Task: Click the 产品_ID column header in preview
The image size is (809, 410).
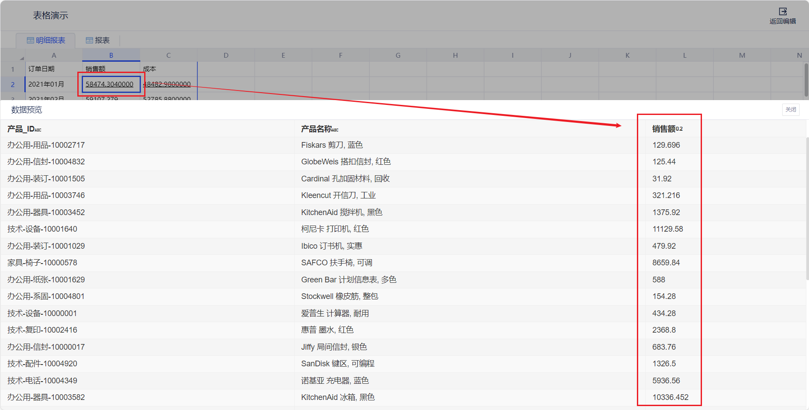Action: [x=21, y=129]
